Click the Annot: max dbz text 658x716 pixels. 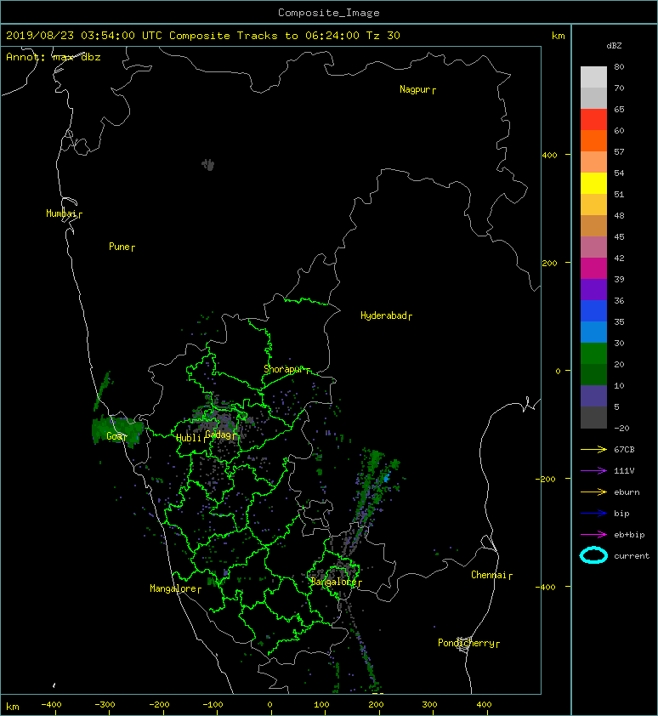click(53, 57)
